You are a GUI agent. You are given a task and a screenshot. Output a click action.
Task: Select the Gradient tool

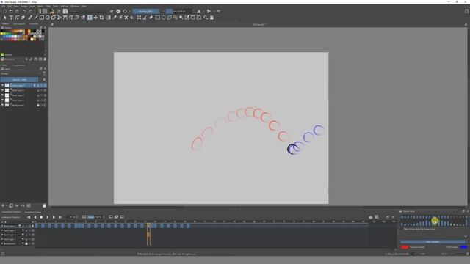coord(109,18)
